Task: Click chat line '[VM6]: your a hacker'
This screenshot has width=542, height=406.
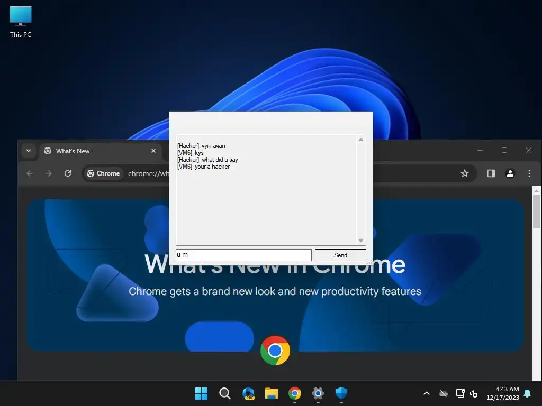Action: tap(203, 167)
